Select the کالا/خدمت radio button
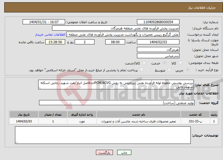Viewport: 223px width, 160px height. (144, 63)
